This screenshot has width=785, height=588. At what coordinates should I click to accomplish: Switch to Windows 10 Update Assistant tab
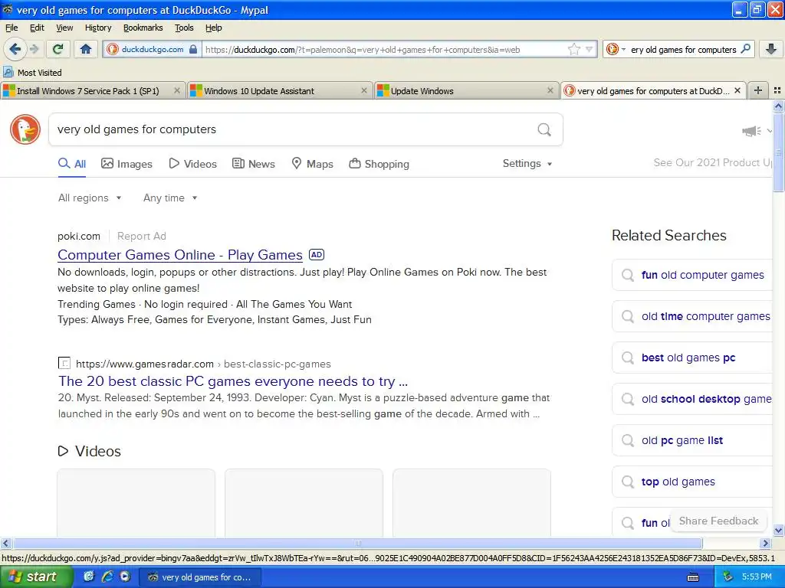click(279, 91)
